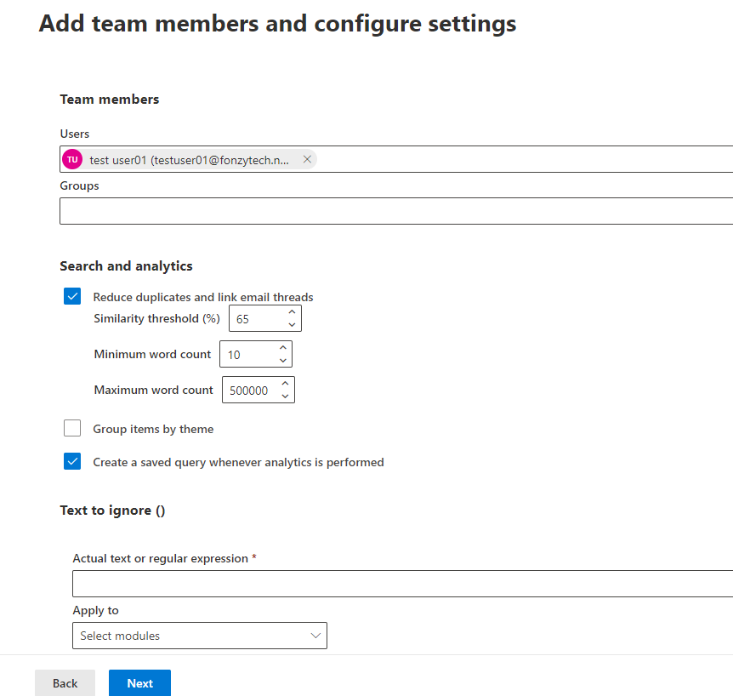
Task: Remove test user01 via the X icon
Action: [307, 159]
